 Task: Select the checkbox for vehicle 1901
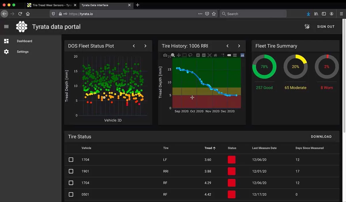pos(71,171)
